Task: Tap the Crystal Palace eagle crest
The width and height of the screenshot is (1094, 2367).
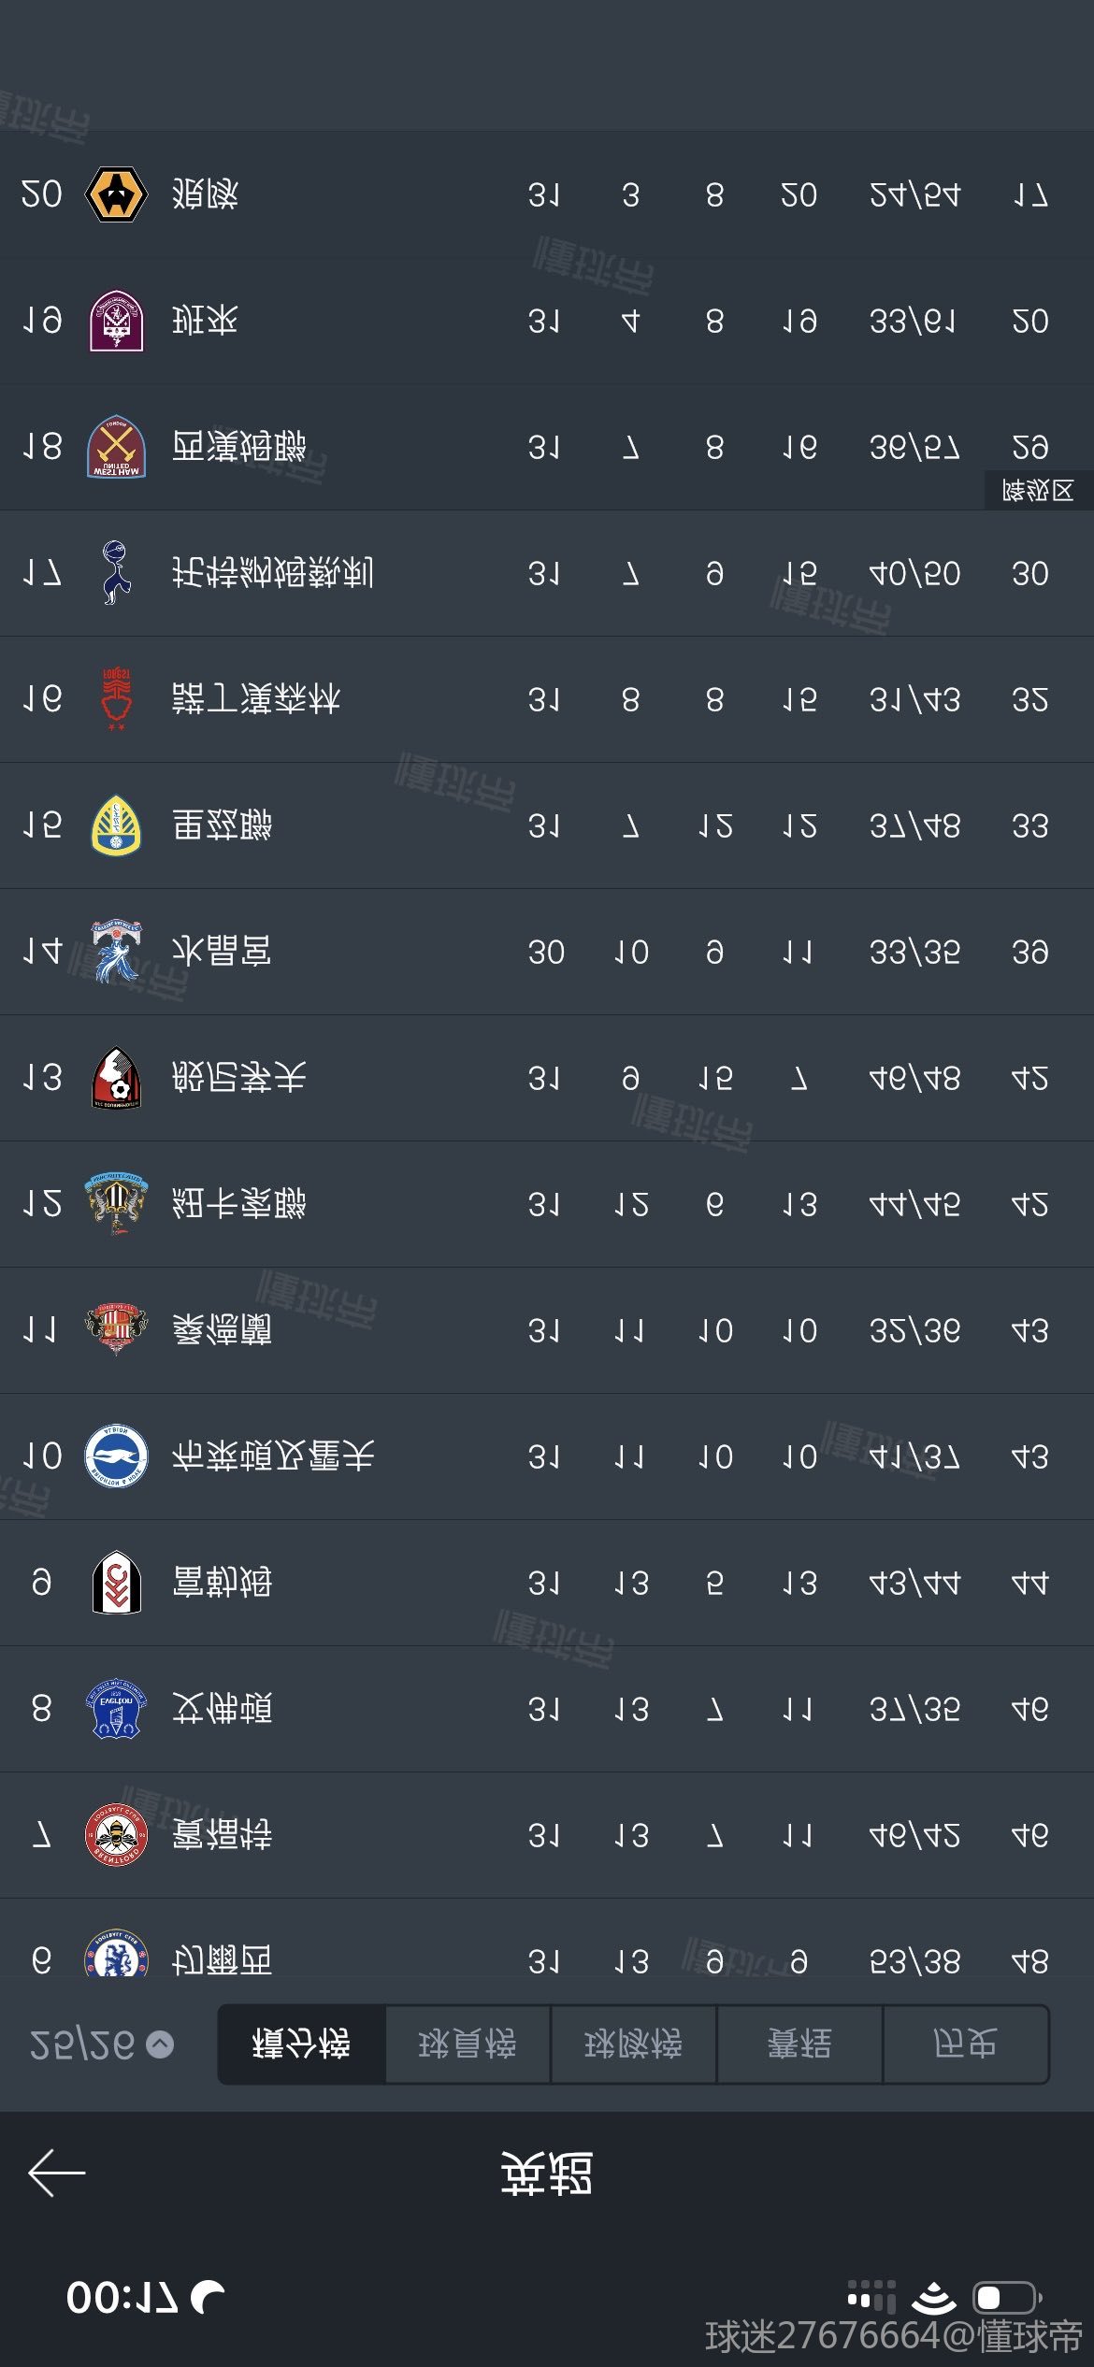Action: coord(116,952)
